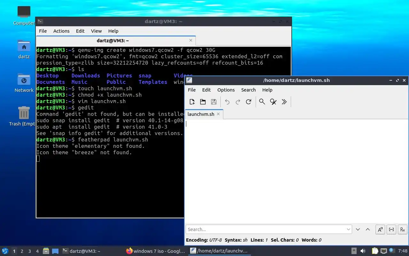Click the Sel. Chars 0 status text
The width and height of the screenshot is (409, 256).
285,240
